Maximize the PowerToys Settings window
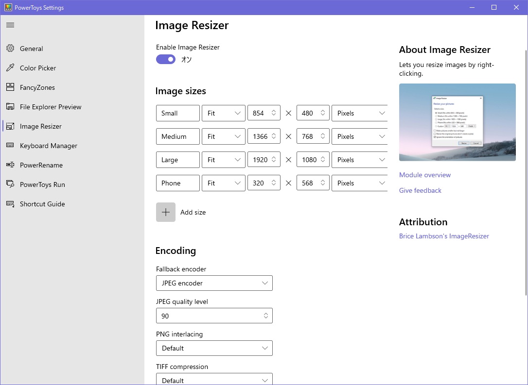Image resolution: width=528 pixels, height=385 pixels. [x=494, y=7]
